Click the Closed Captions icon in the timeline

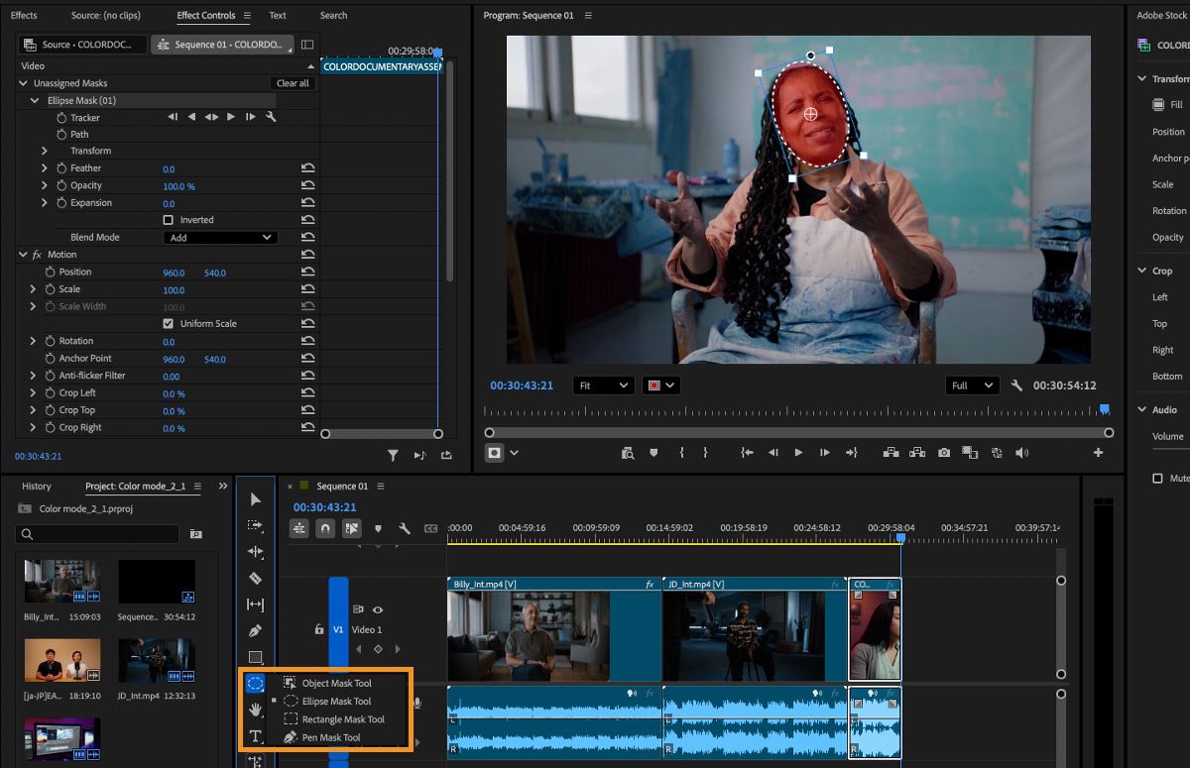point(430,528)
